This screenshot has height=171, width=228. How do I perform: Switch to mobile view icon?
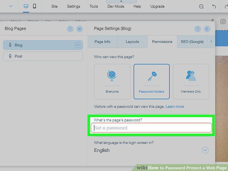tap(34, 6)
